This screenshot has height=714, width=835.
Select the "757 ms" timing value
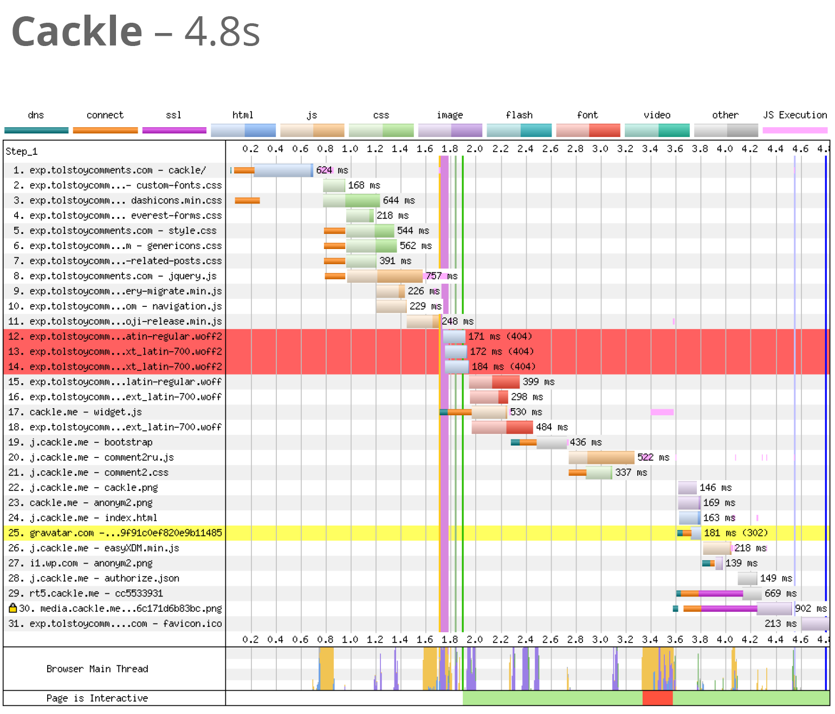click(442, 277)
